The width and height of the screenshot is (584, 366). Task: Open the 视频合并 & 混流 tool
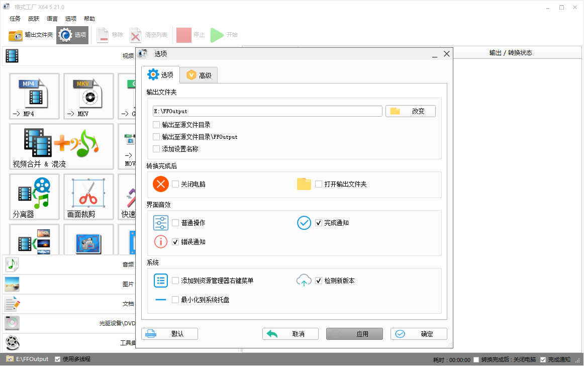pyautogui.click(x=61, y=146)
